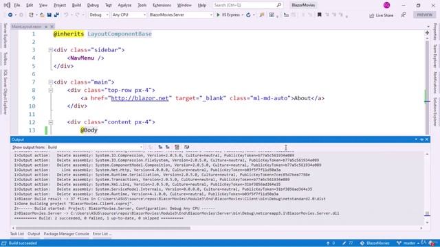Open the File menu

click(x=17, y=5)
